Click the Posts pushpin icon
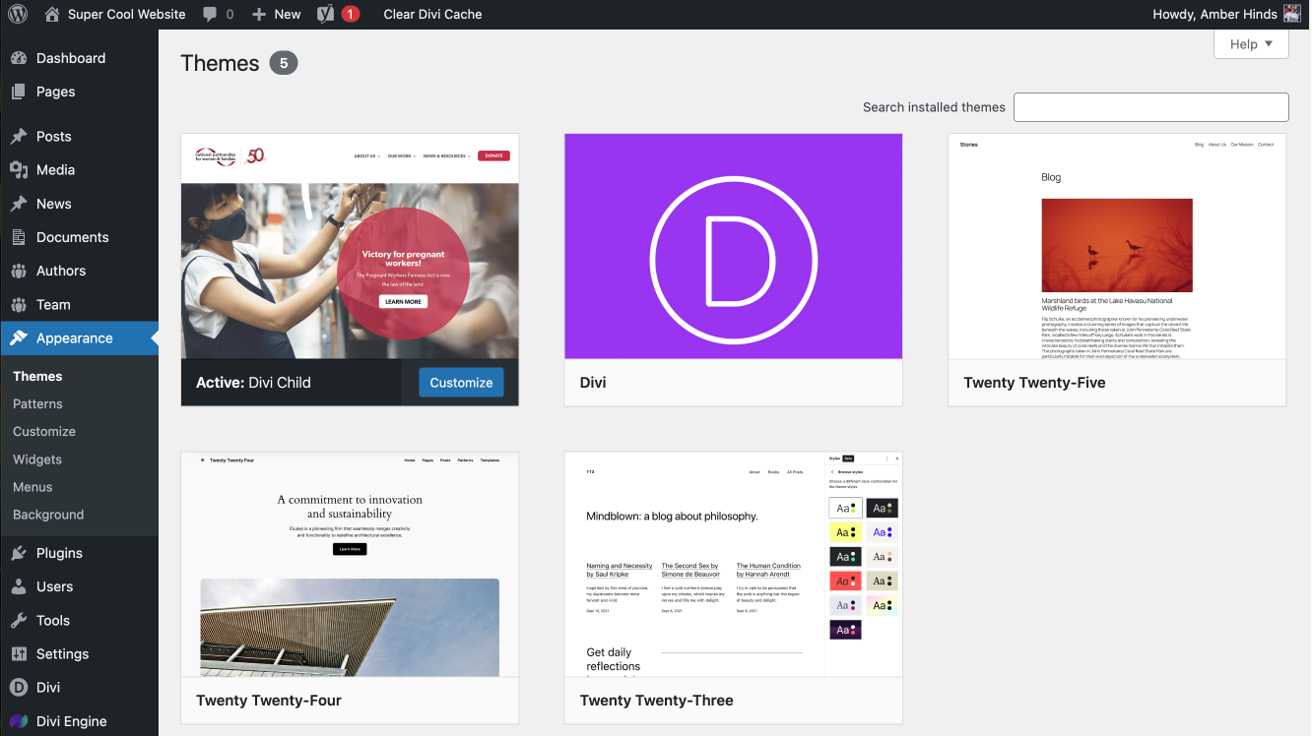This screenshot has height=736, width=1312. (x=19, y=137)
